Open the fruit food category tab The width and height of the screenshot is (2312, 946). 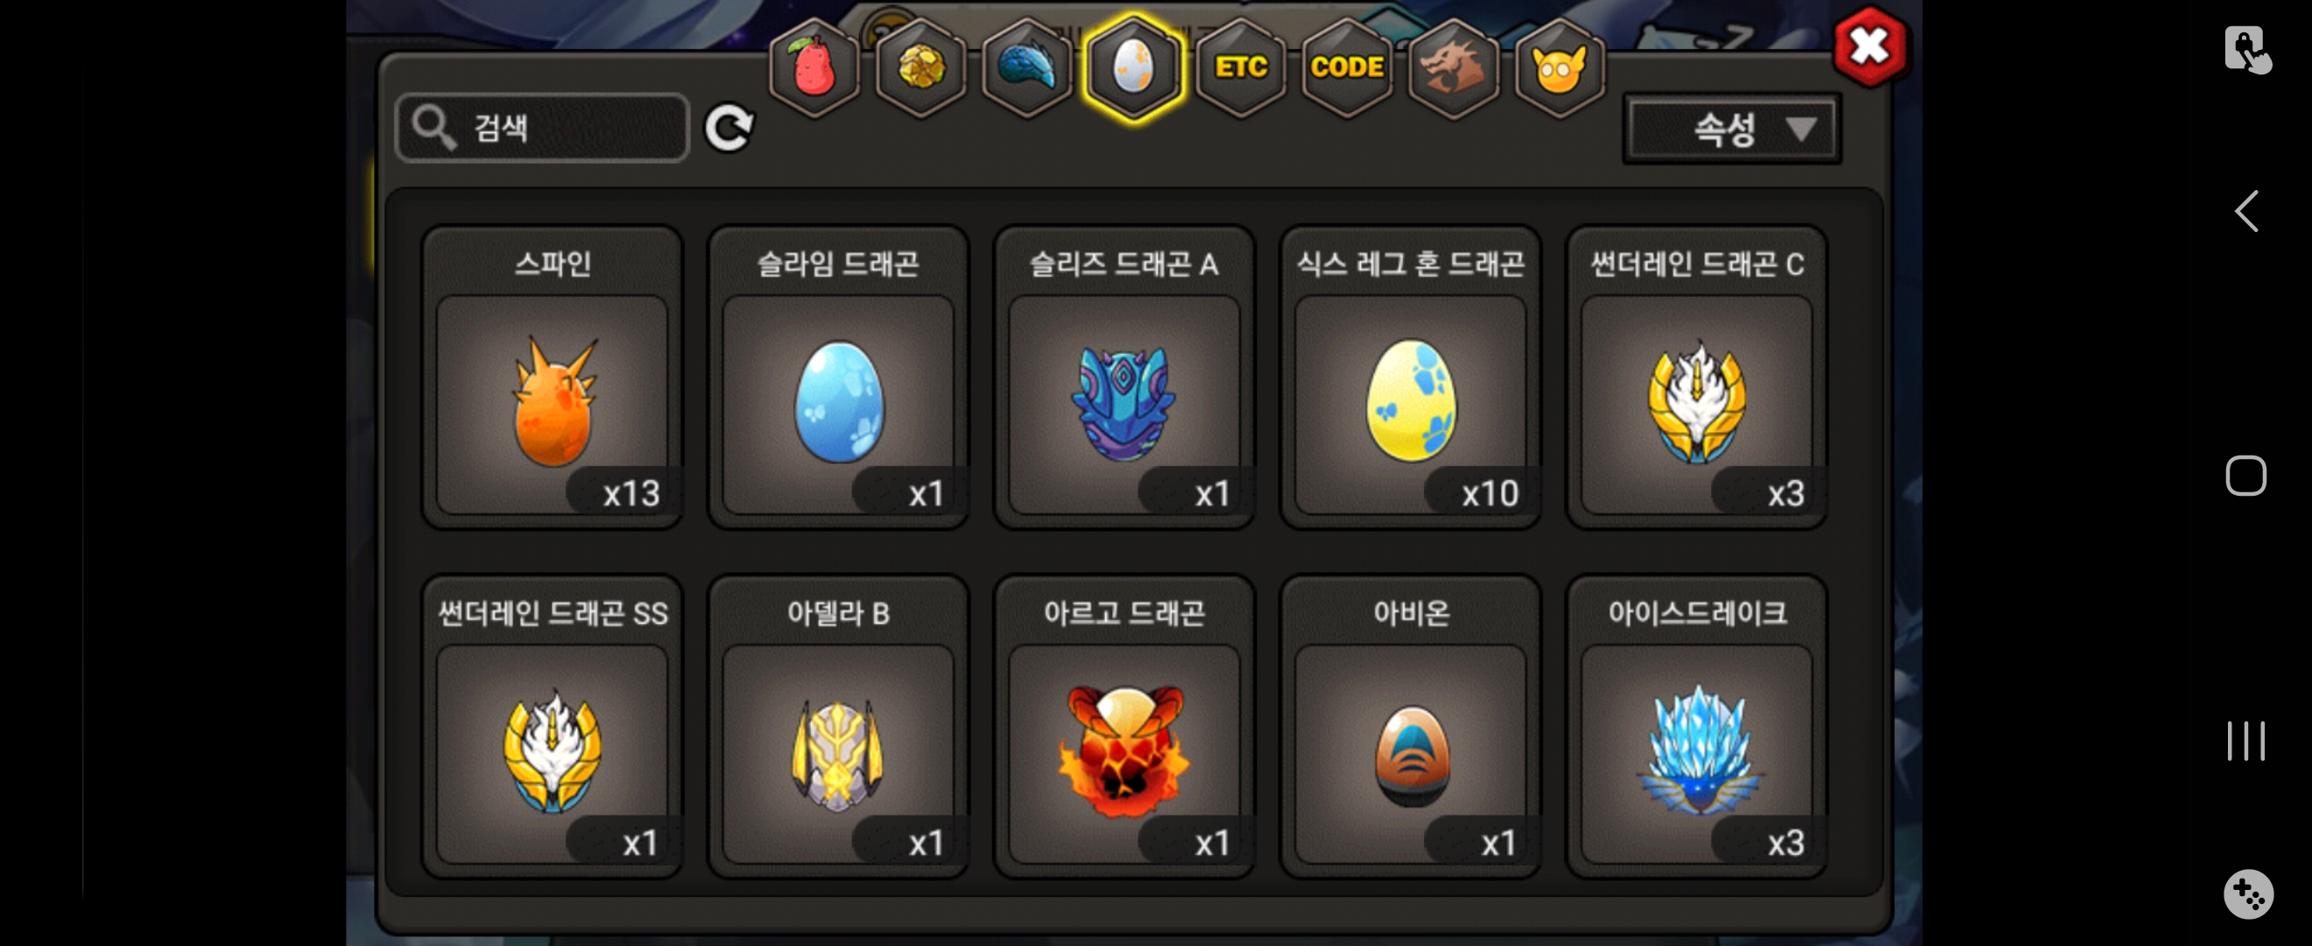(x=814, y=67)
